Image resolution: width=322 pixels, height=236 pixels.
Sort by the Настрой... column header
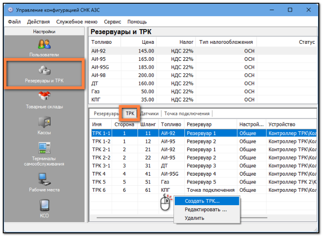pyautogui.click(x=252, y=124)
